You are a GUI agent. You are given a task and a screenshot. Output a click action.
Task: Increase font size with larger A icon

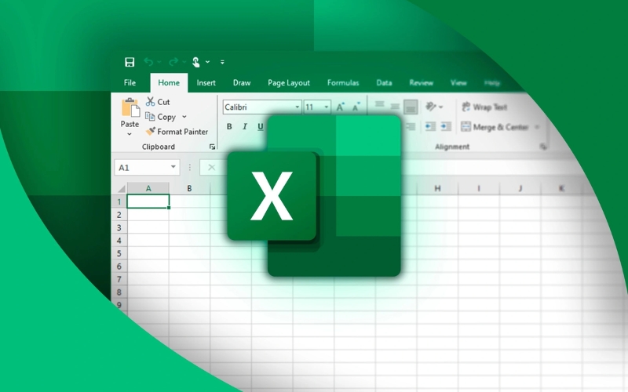(x=341, y=107)
